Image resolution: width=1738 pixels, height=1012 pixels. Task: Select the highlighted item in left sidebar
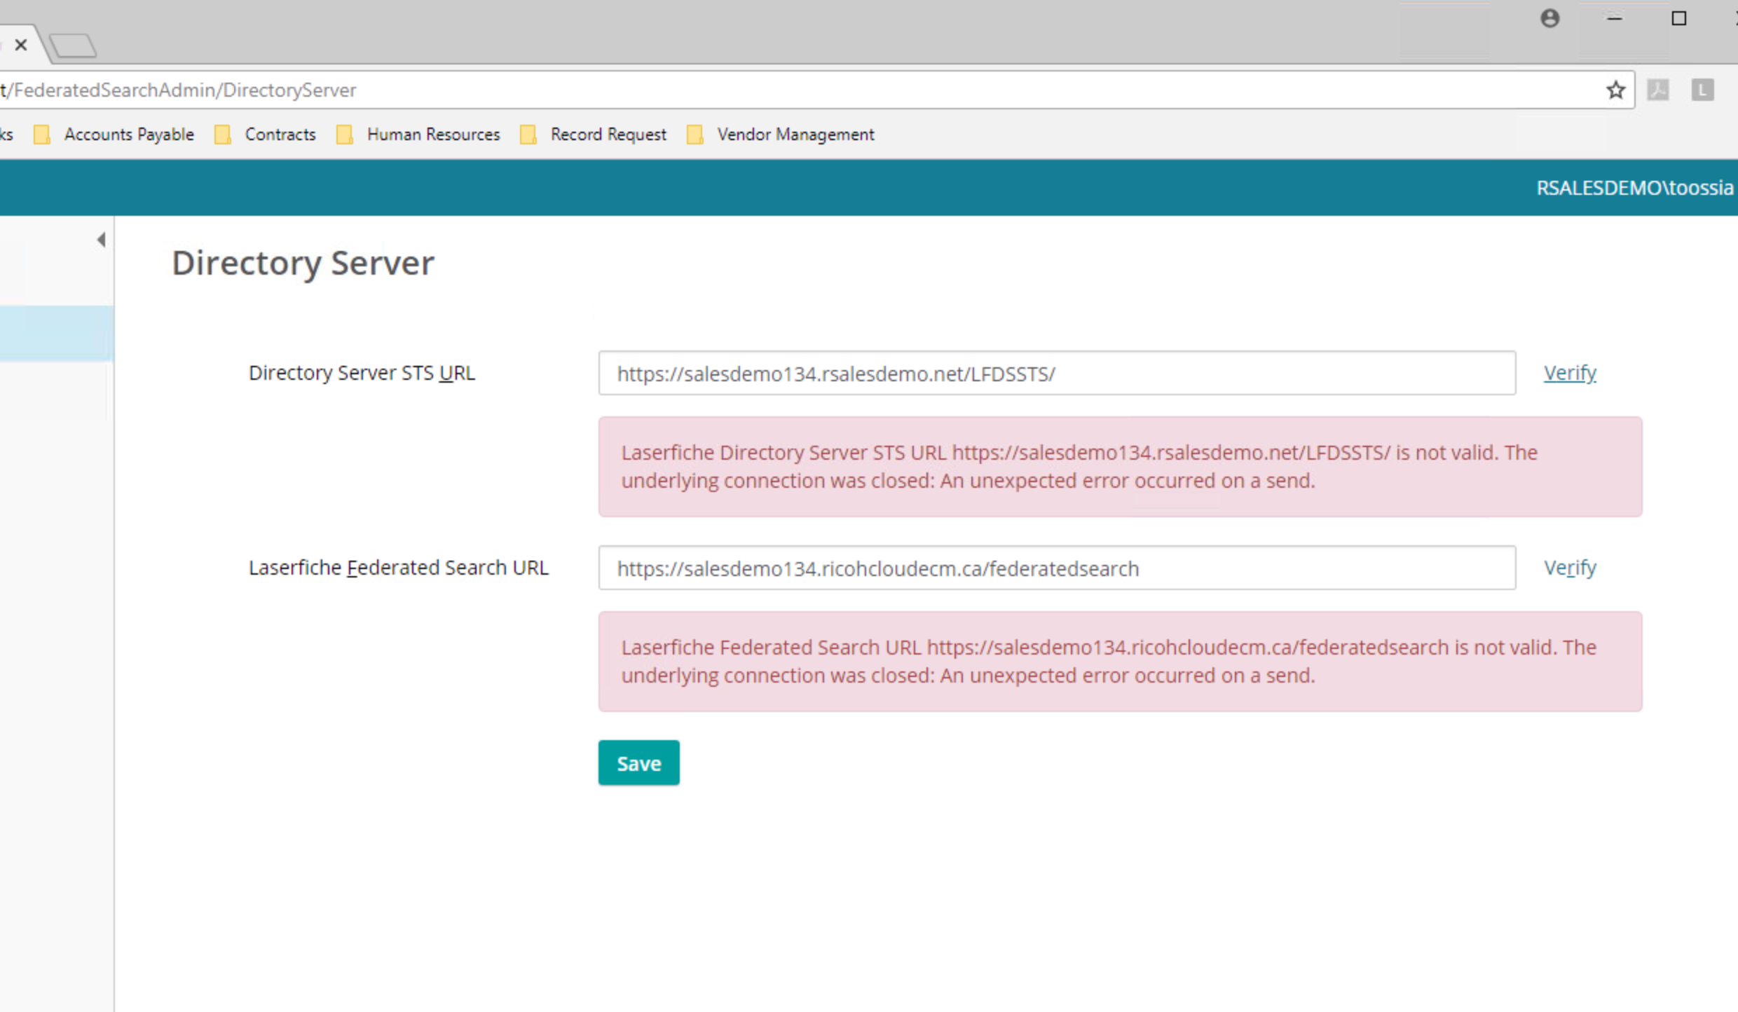tap(56, 334)
